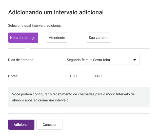Click the separator line above Adicionar
The width and height of the screenshot is (158, 138).
pyautogui.click(x=79, y=114)
